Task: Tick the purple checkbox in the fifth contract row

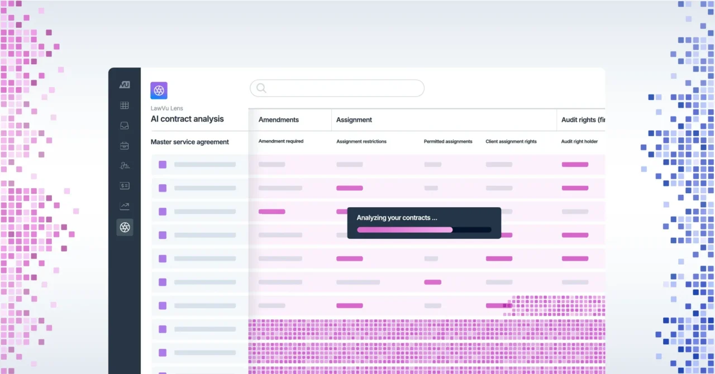Action: point(163,258)
